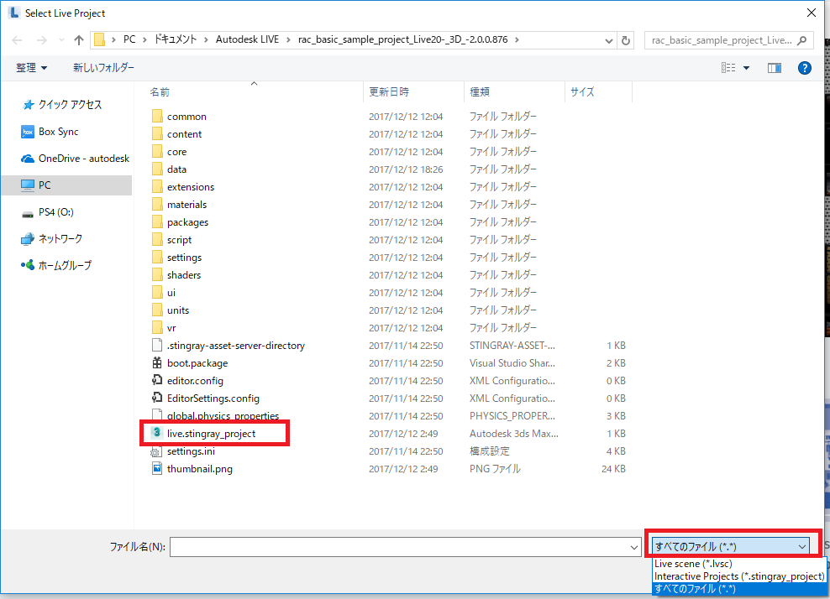This screenshot has width=830, height=599.
Task: Go up one folder level
Action: (x=79, y=40)
